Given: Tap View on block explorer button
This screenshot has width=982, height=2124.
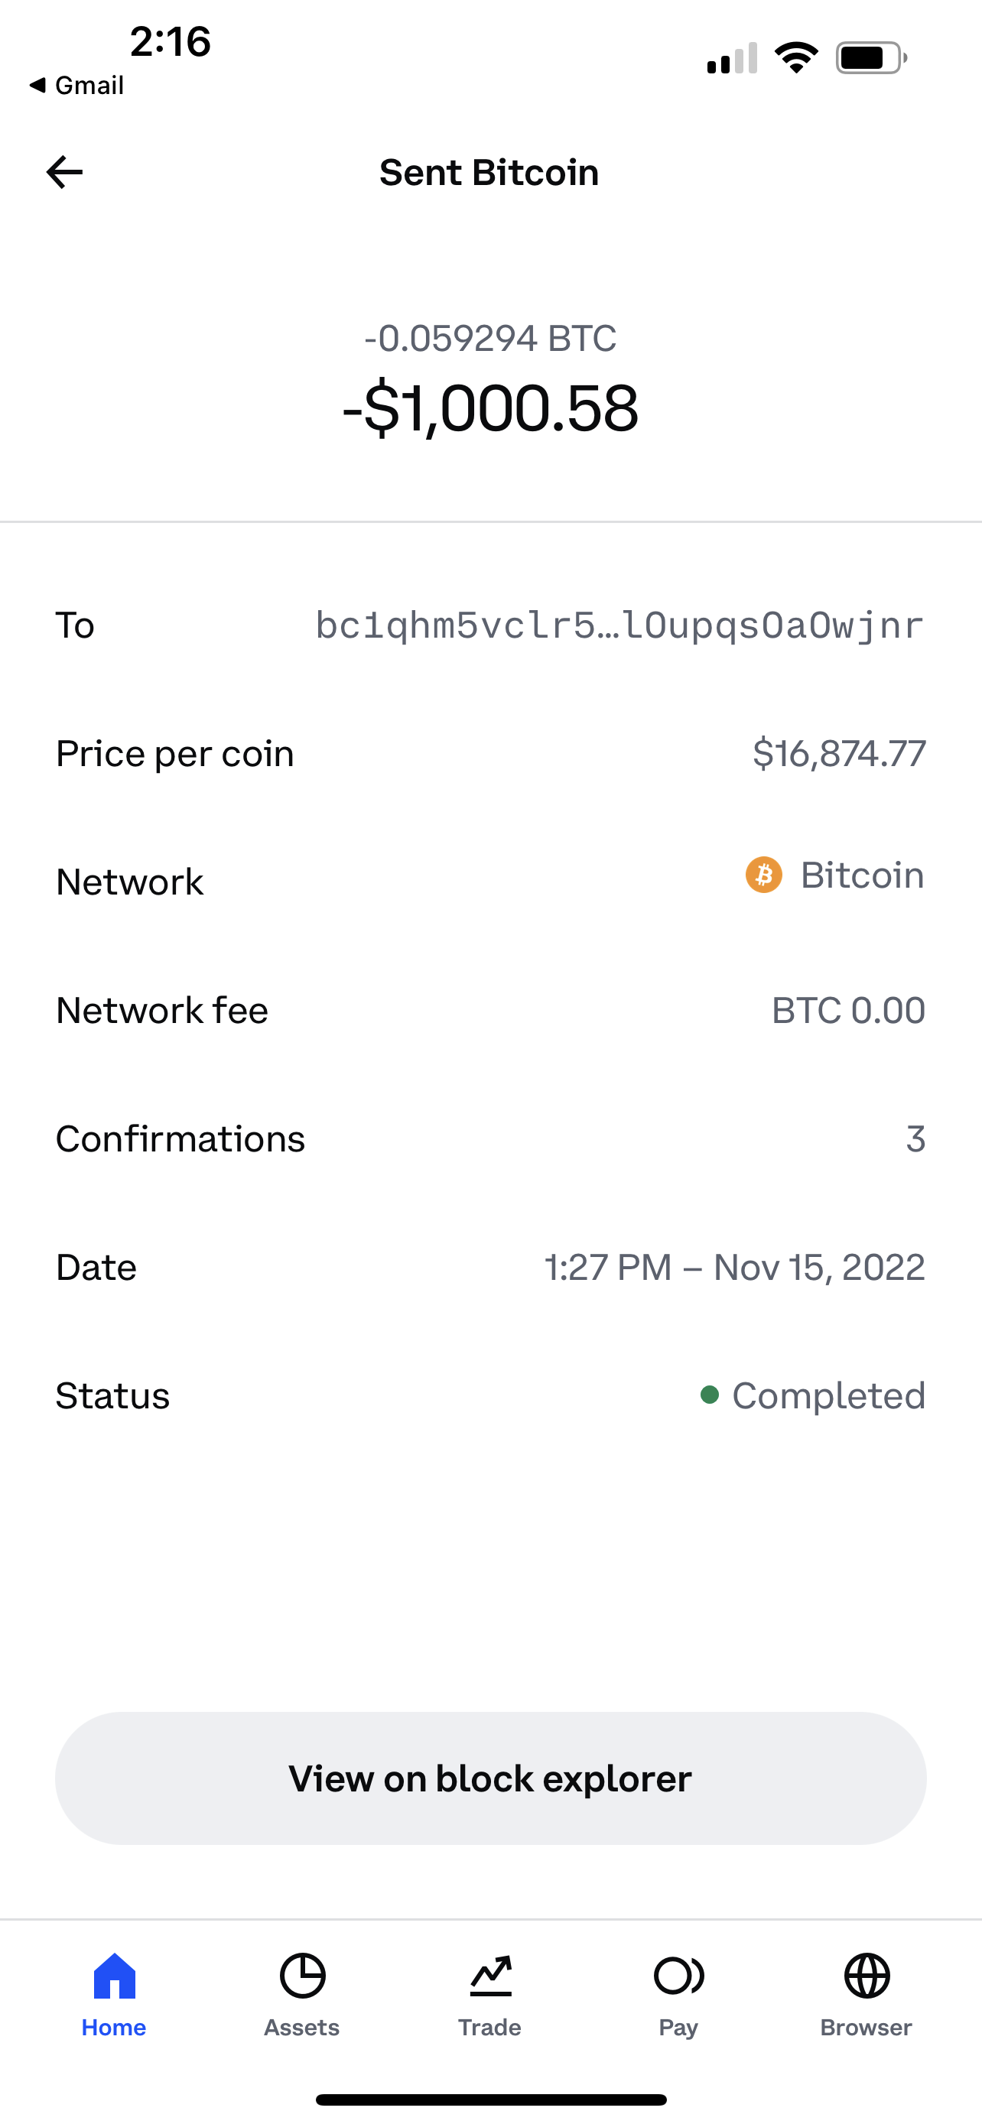Looking at the screenshot, I should [490, 1778].
